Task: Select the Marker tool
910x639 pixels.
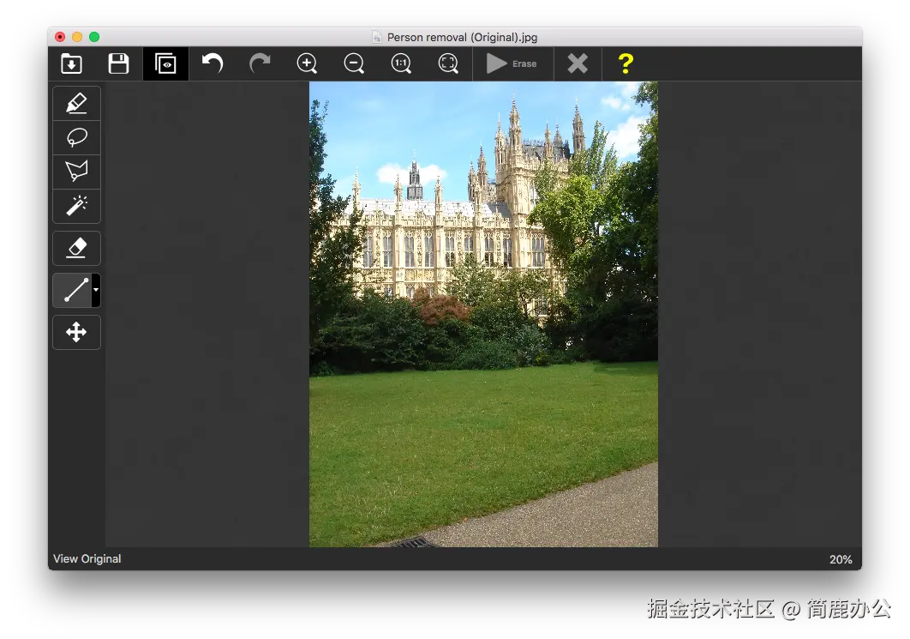Action: [76, 104]
